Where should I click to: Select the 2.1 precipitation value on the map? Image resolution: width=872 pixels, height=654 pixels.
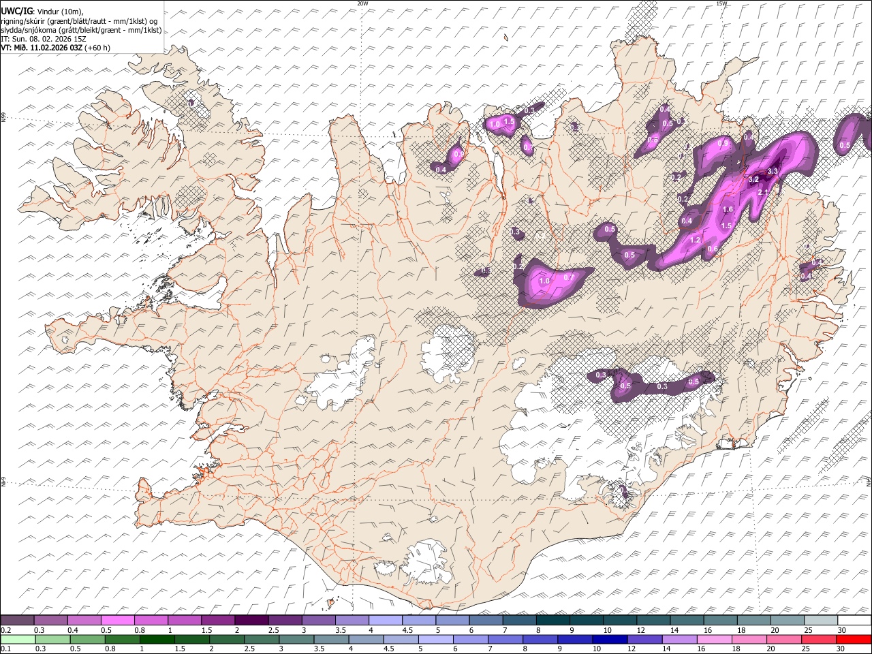pyautogui.click(x=763, y=192)
